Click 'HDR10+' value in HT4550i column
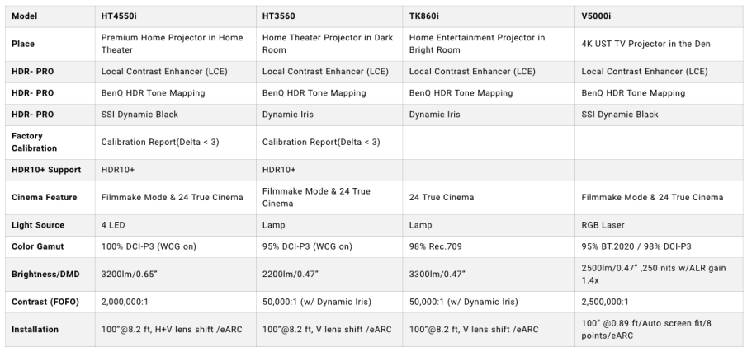 click(x=118, y=170)
